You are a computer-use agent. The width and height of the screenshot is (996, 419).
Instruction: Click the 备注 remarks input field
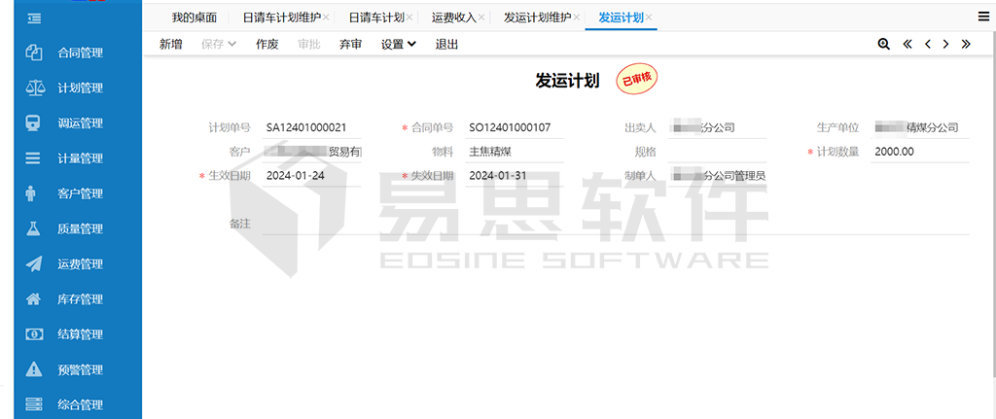[x=613, y=224]
